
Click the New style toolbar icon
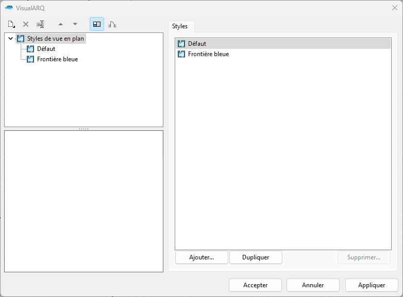[x=11, y=24]
